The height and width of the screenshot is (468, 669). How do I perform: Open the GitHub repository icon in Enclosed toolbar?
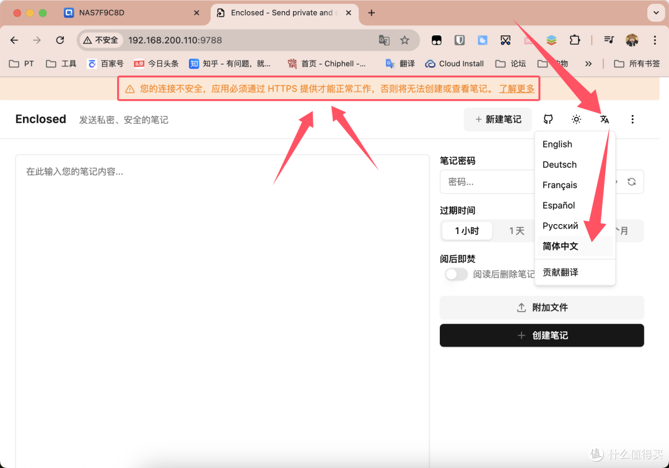[548, 119]
